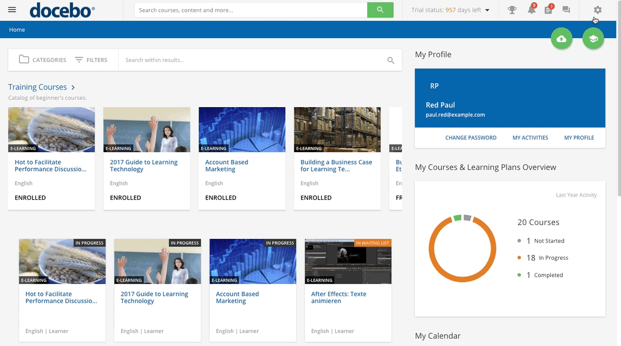The width and height of the screenshot is (621, 346).
Task: Select the Home menu item
Action: [17, 29]
